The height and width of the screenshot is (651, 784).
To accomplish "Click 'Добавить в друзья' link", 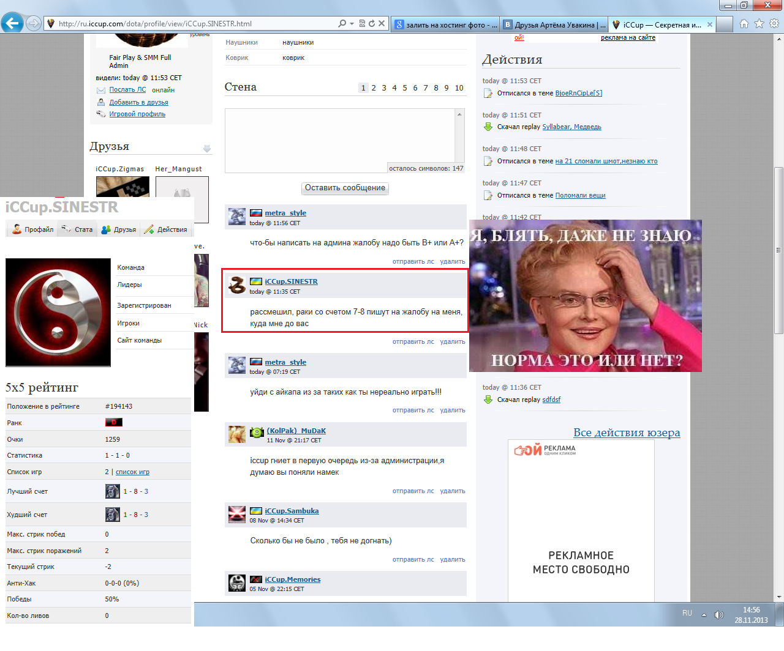I will (x=138, y=102).
